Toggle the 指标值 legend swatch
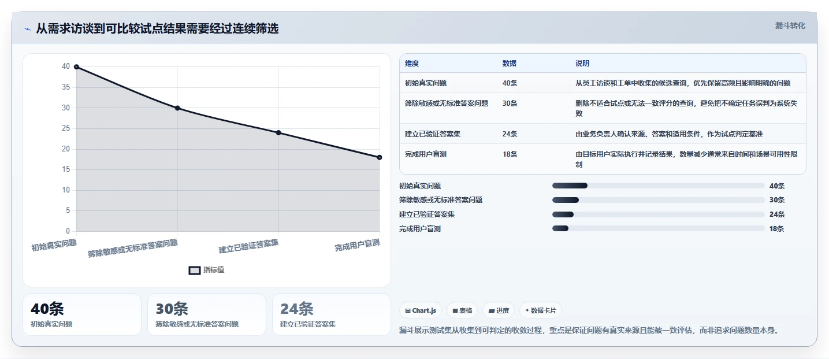 [x=195, y=270]
